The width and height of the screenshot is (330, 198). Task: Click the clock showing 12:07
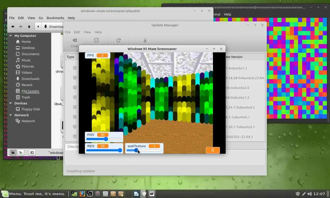click(x=320, y=194)
